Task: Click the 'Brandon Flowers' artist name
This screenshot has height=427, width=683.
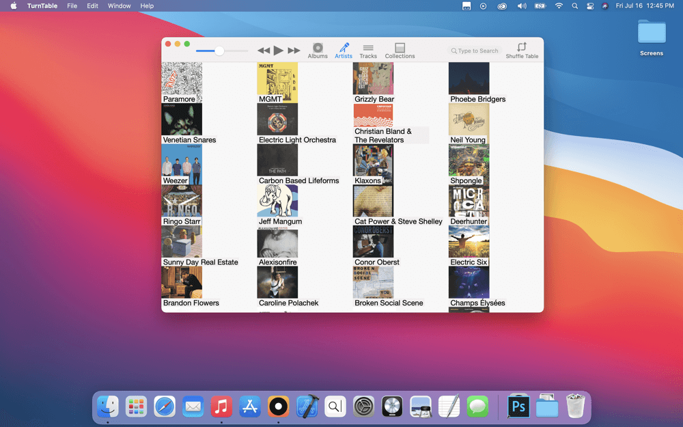Action: [x=191, y=303]
